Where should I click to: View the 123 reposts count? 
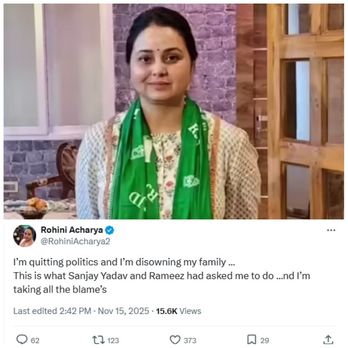[113, 340]
